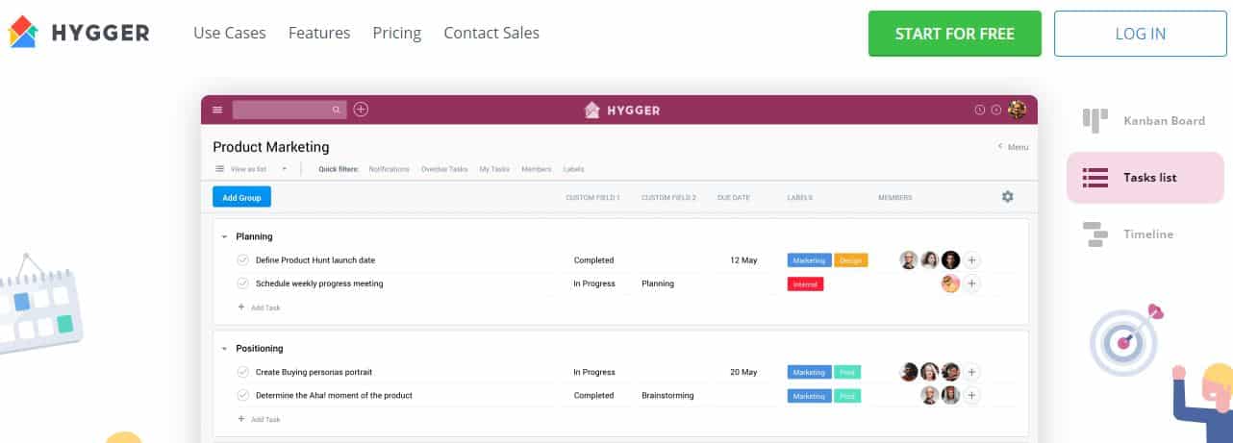Screen dimensions: 1233x443
Task: Click the Hygger logo in app header
Action: (x=622, y=110)
